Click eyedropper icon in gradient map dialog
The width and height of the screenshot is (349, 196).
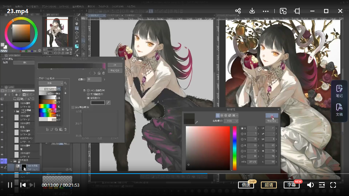click(108, 102)
